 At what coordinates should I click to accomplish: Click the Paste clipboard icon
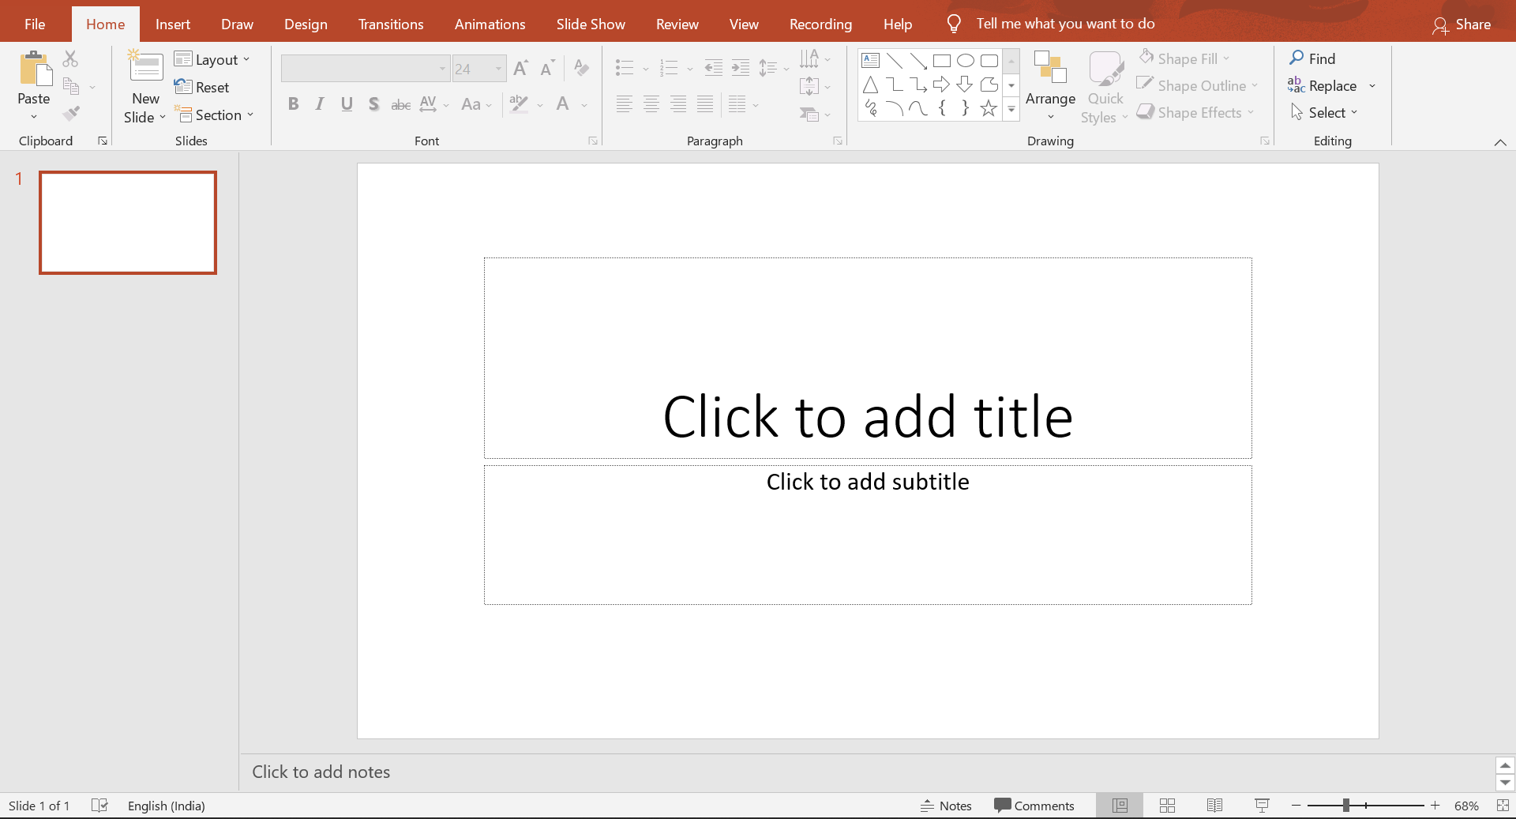(x=34, y=69)
